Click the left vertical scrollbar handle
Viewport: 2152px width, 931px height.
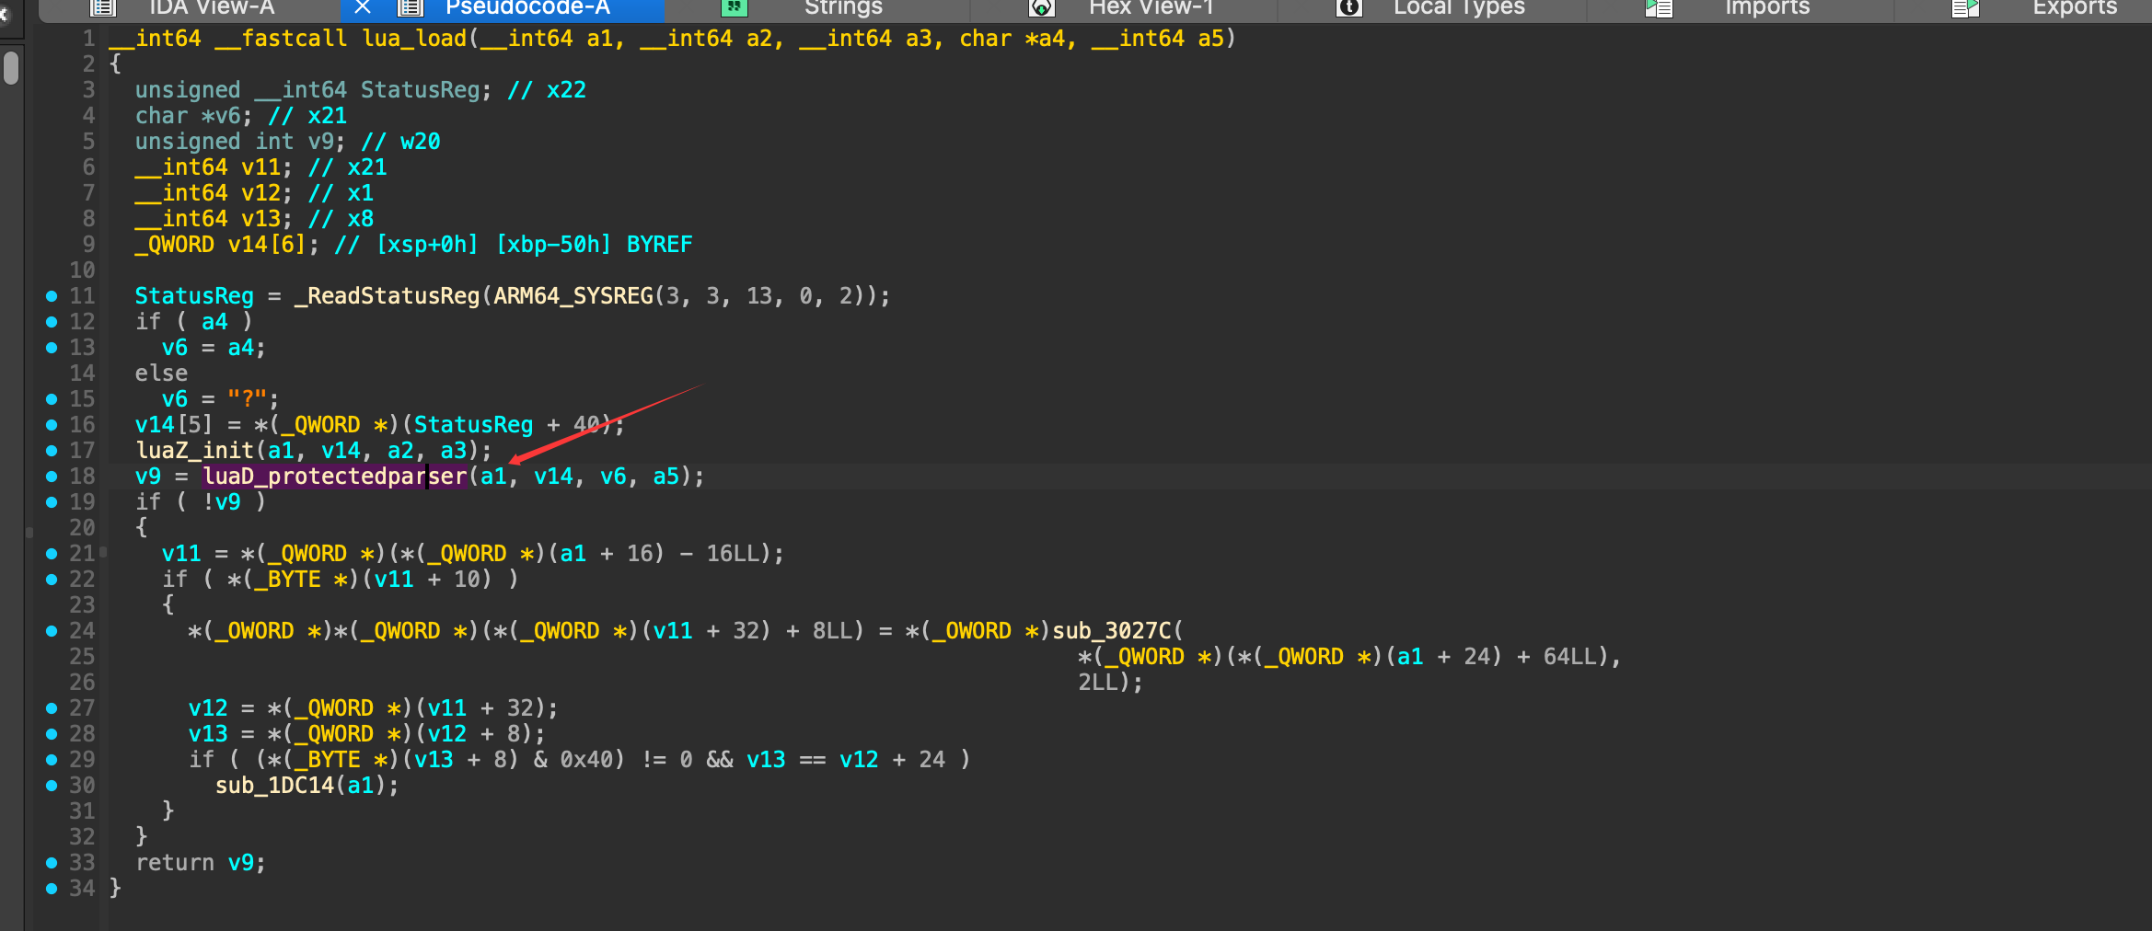(11, 69)
